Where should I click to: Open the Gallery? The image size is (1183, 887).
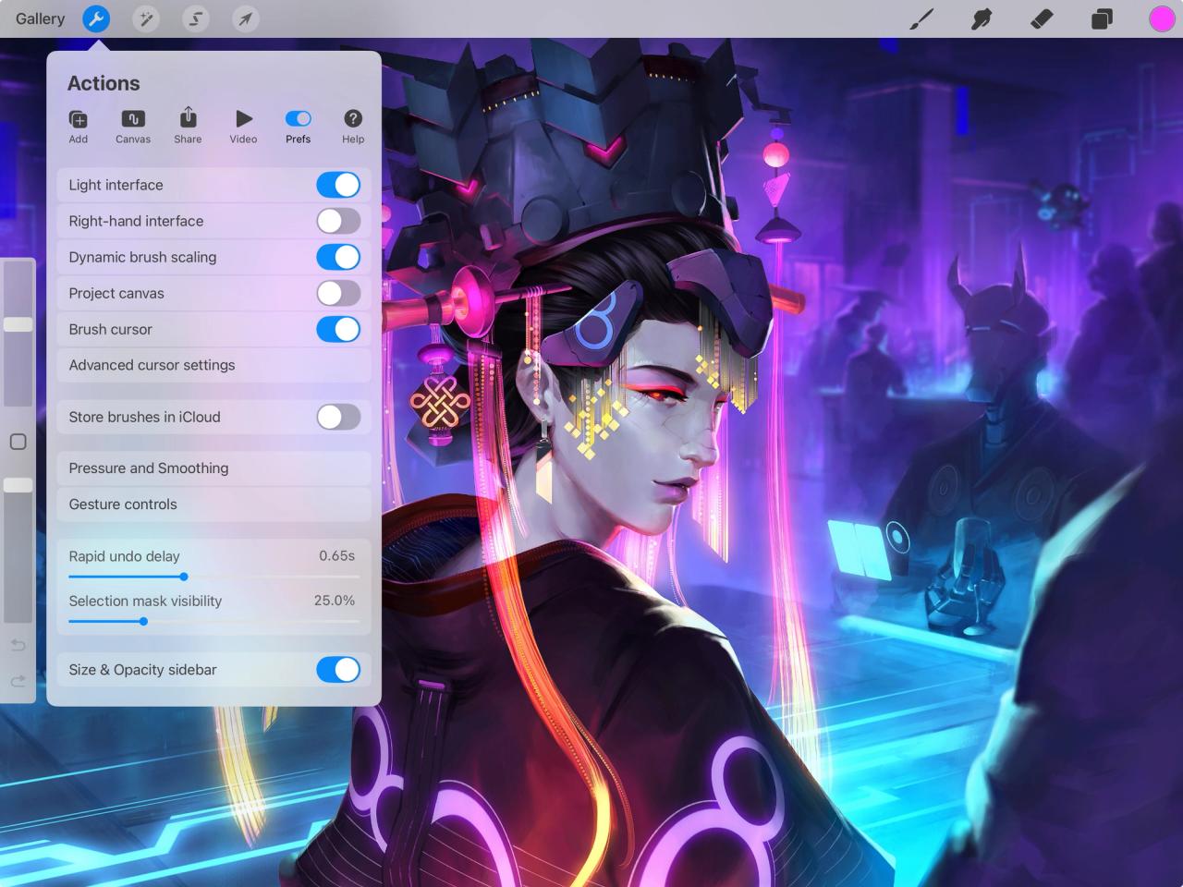tap(40, 18)
